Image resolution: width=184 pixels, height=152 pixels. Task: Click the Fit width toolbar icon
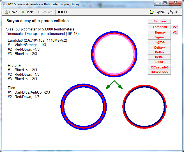pos(60,12)
